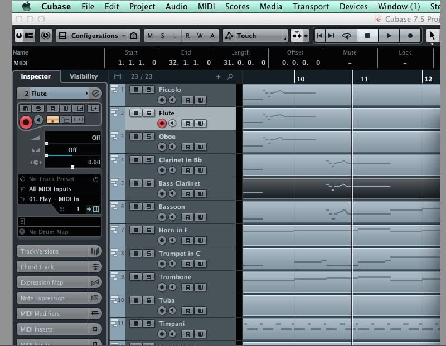Screen dimensions: 446x346
Task: Open the Transport menu
Action: pyautogui.click(x=311, y=6)
